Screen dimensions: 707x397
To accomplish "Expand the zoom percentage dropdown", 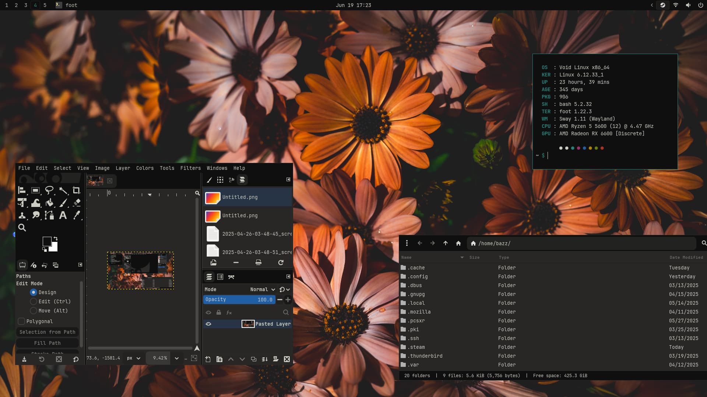I will (x=177, y=358).
